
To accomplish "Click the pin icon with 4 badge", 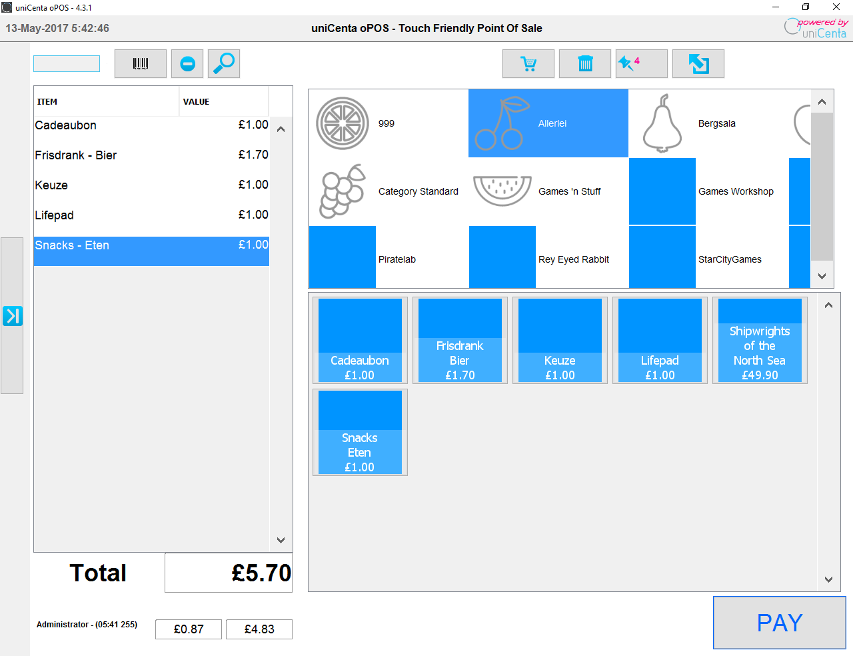I will (642, 64).
